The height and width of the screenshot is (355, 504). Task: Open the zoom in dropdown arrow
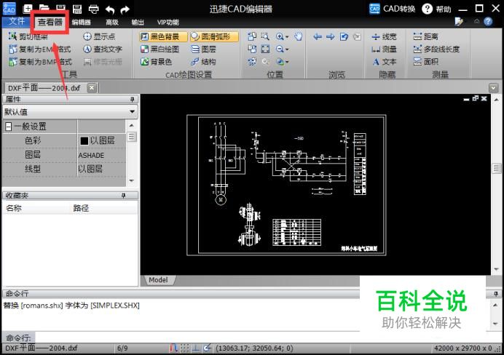pos(288,37)
